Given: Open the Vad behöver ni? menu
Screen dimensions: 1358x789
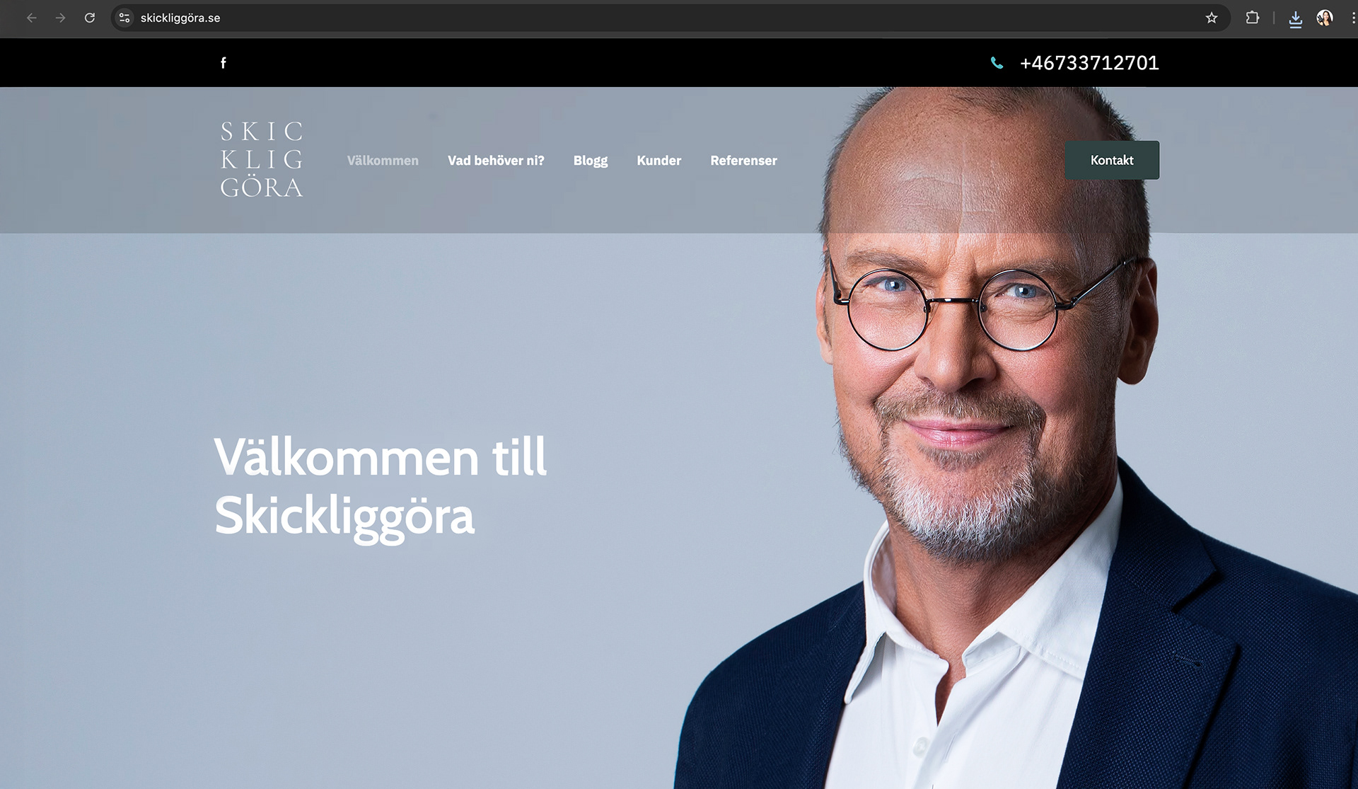Looking at the screenshot, I should (496, 161).
